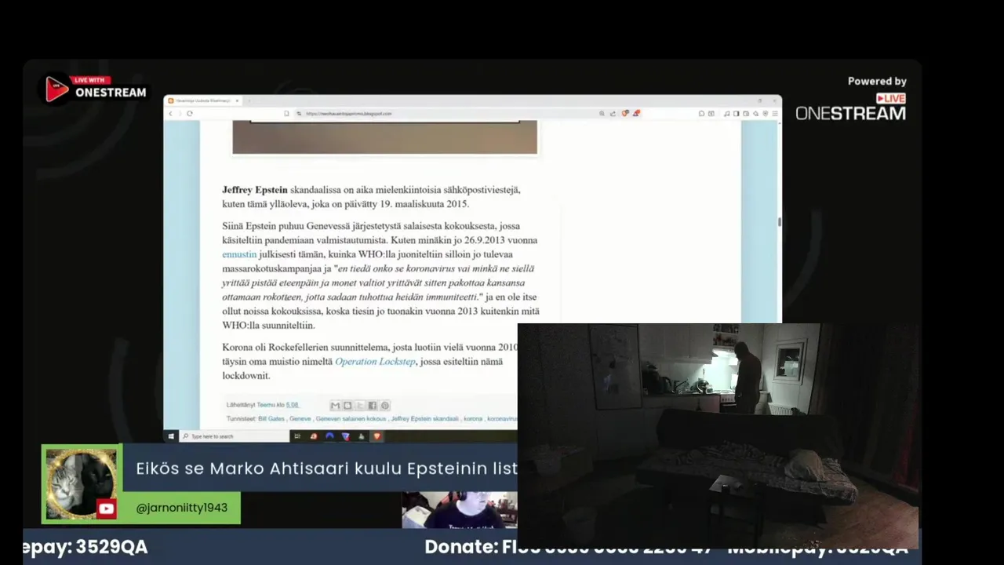Open the Brave Rewards triangle icon
The width and height of the screenshot is (1004, 565).
click(x=636, y=114)
